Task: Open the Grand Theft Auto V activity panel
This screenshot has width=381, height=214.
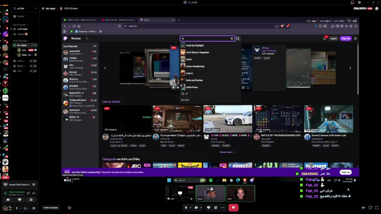Action: point(20,185)
